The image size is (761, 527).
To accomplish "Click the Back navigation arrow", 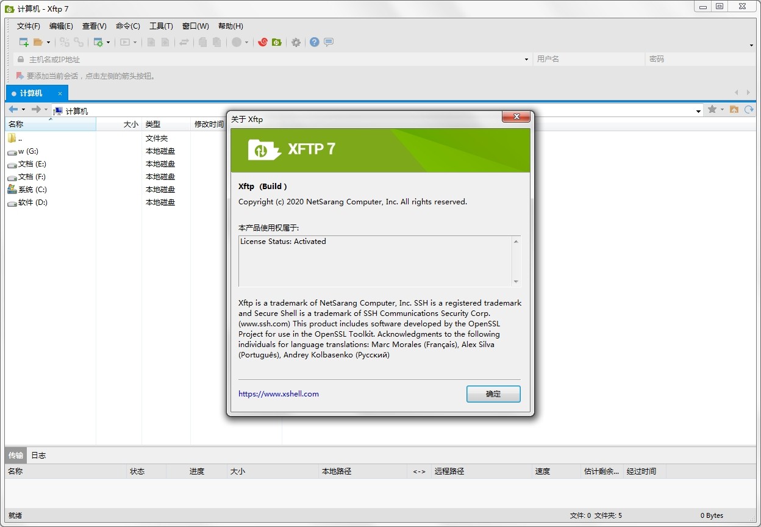I will pos(13,110).
